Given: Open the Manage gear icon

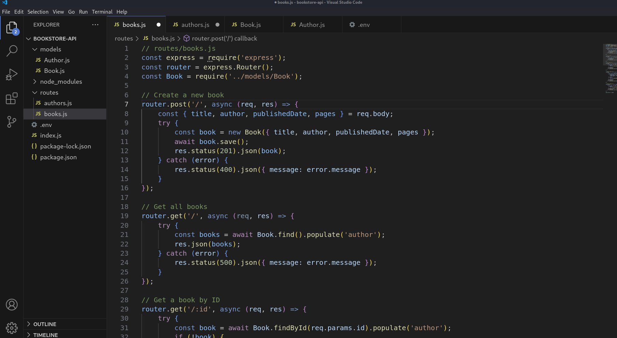Looking at the screenshot, I should (12, 328).
